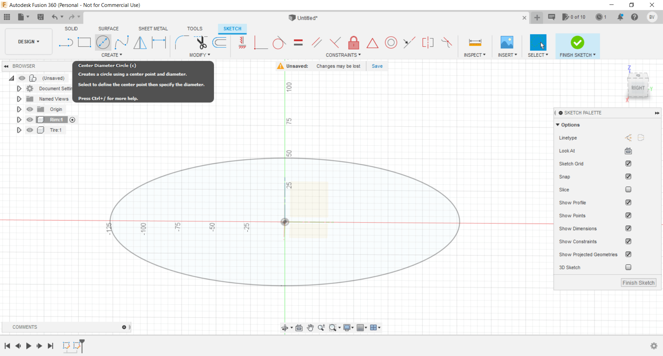Hide the Tire:1 component visibility
Viewport: 663px width, 356px height.
(30, 130)
